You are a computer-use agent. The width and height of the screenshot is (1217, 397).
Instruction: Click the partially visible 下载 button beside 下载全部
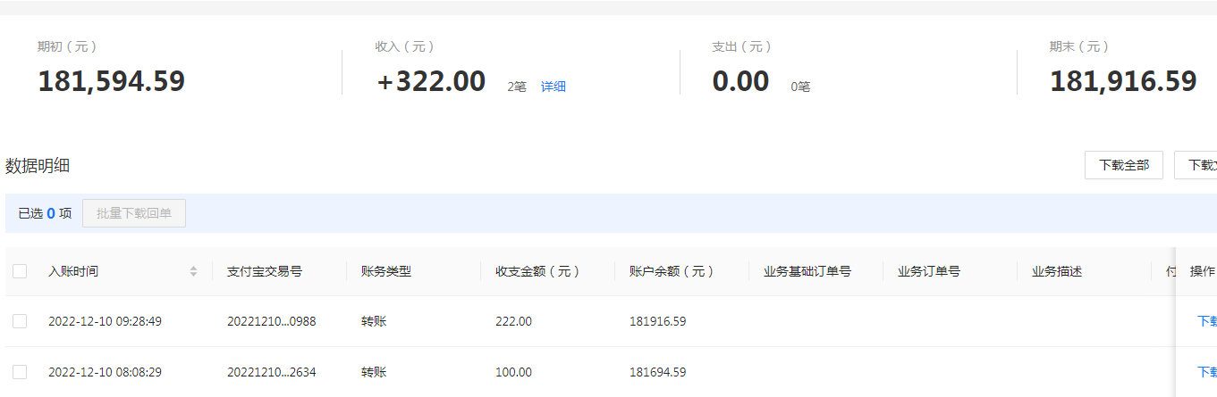coord(1196,165)
